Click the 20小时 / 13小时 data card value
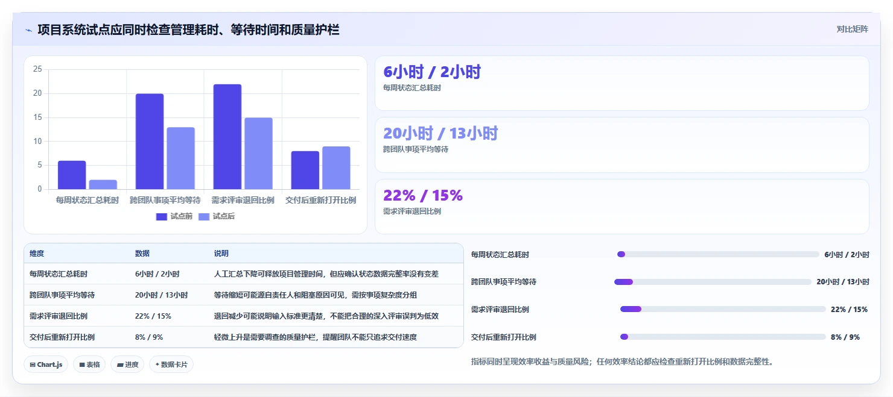This screenshot has height=397, width=893. coord(440,134)
